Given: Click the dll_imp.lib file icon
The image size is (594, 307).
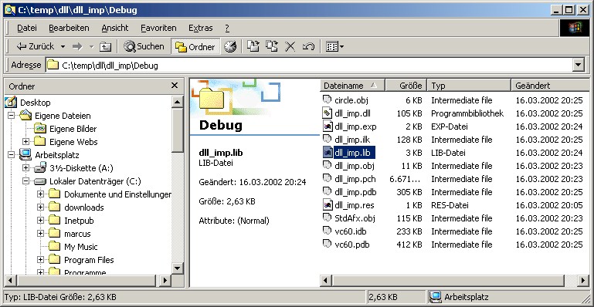Looking at the screenshot, I should (x=327, y=153).
